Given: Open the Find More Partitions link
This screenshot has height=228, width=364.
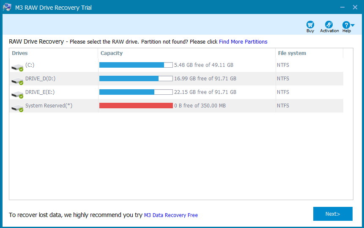Looking at the screenshot, I should [243, 42].
